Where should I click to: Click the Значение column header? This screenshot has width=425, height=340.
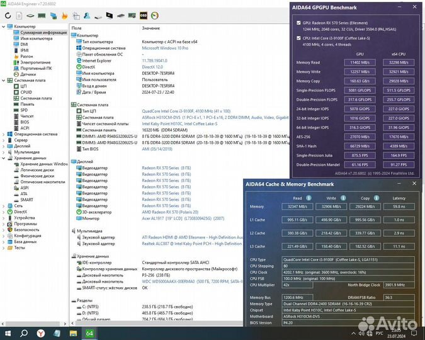tap(150, 28)
